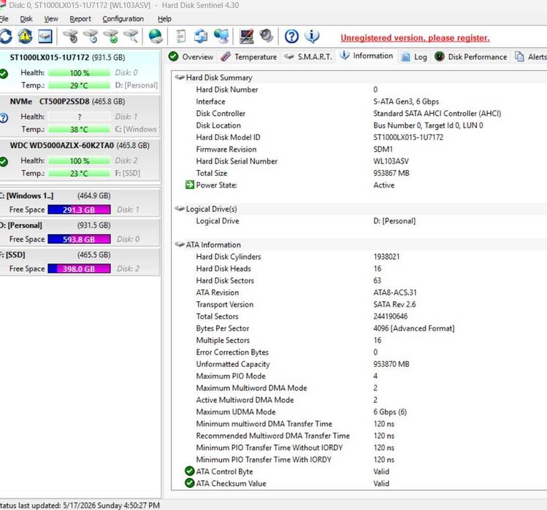Click the 398.0 GB free space bar
547x510 pixels.
point(79,268)
